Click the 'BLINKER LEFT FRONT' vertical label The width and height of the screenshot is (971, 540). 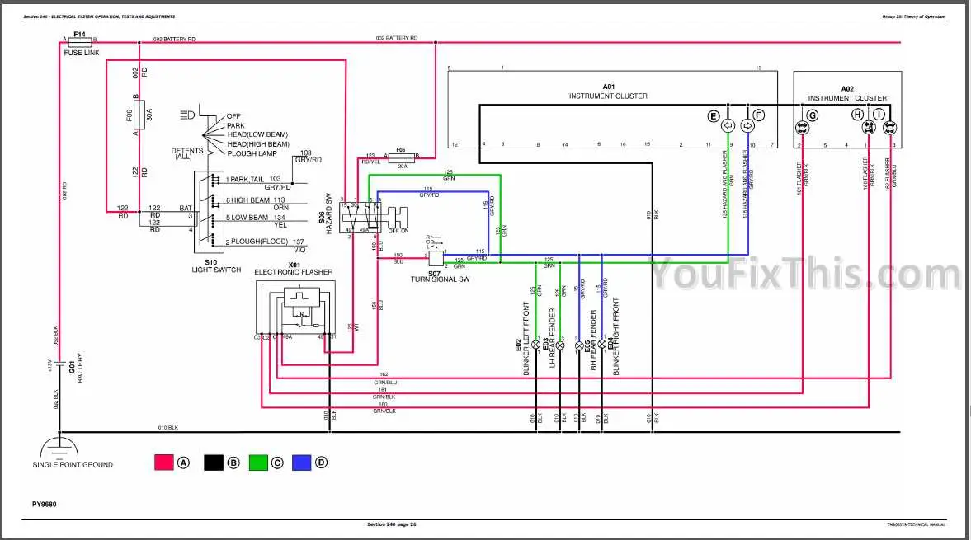[x=526, y=338]
